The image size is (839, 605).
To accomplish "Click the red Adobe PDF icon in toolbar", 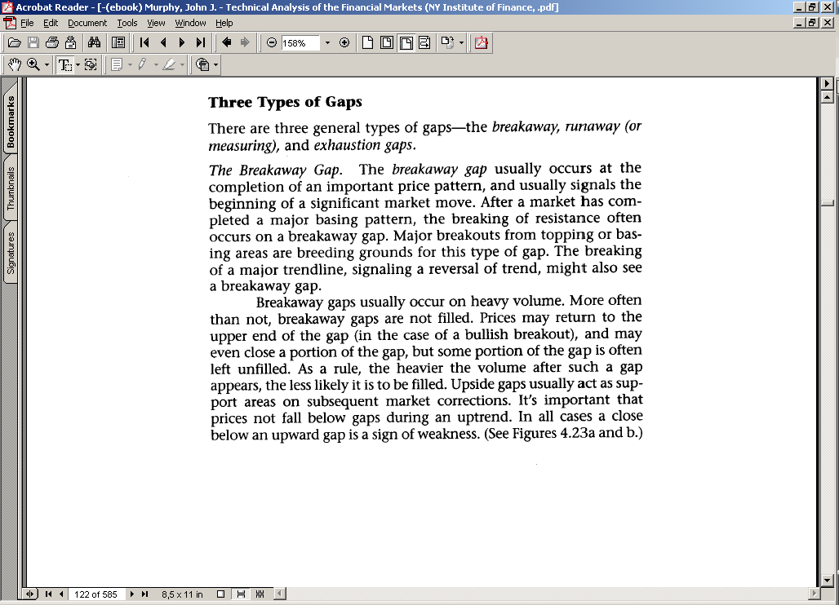I will pyautogui.click(x=481, y=42).
